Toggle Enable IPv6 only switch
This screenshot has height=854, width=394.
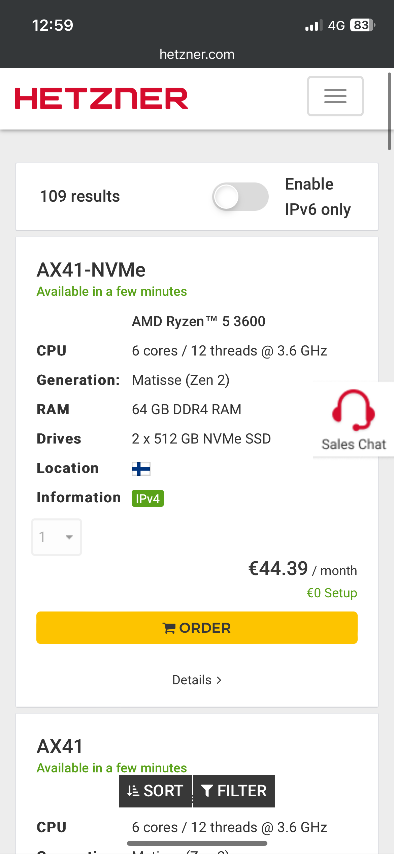[240, 197]
